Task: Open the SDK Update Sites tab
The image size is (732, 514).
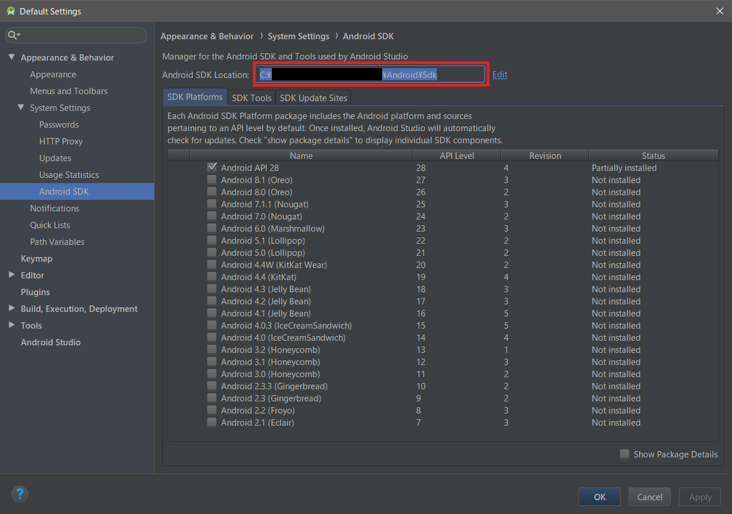Action: tap(313, 98)
